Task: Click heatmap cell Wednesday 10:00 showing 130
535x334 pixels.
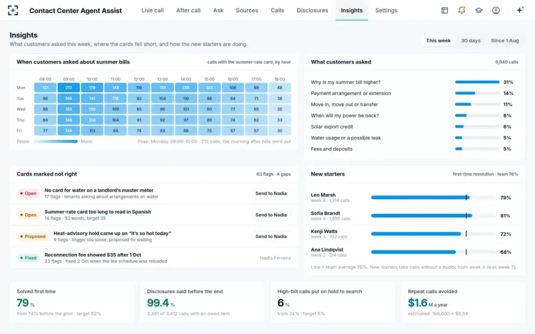Action: (x=92, y=109)
